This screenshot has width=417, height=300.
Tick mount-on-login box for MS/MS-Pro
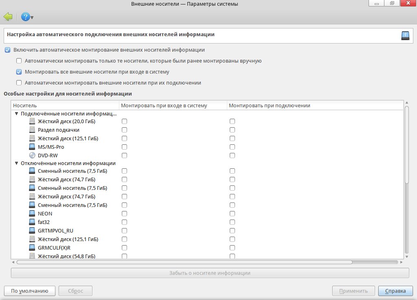pos(124,147)
